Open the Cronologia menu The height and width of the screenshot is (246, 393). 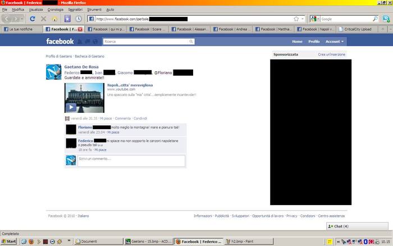click(56, 10)
